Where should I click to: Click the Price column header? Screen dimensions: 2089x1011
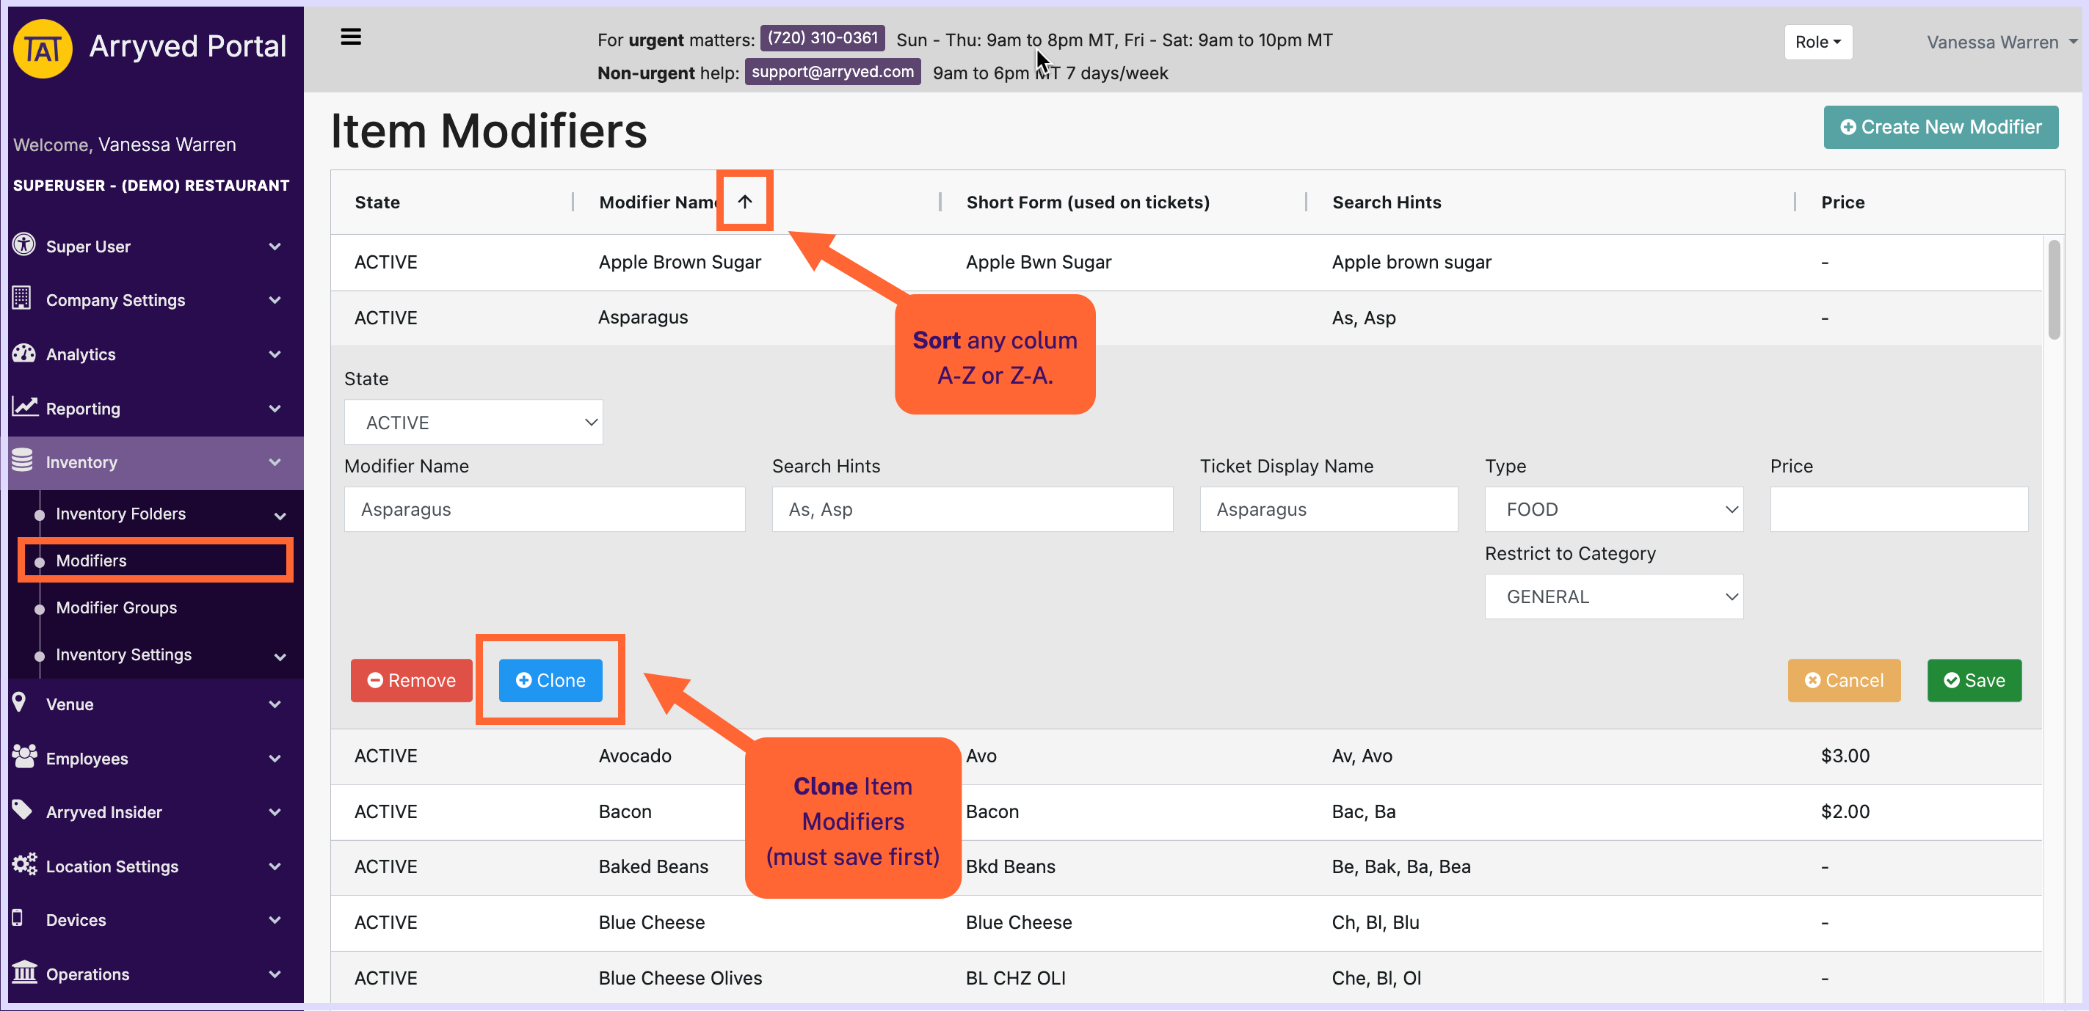pos(1842,202)
